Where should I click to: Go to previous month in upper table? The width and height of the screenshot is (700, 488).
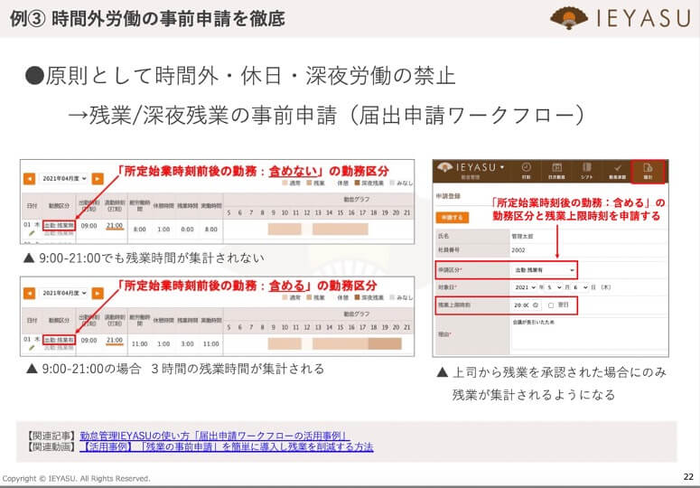click(x=29, y=178)
